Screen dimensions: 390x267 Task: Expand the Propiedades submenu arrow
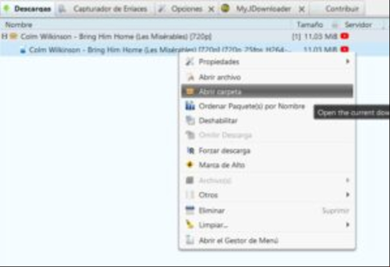coord(348,61)
